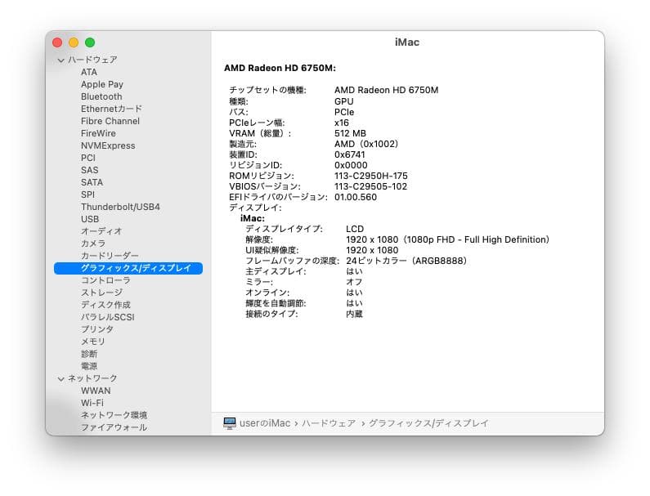This screenshot has height=496, width=650.
Task: Click VBIOS value 113-C29505-102
Action: (x=371, y=186)
